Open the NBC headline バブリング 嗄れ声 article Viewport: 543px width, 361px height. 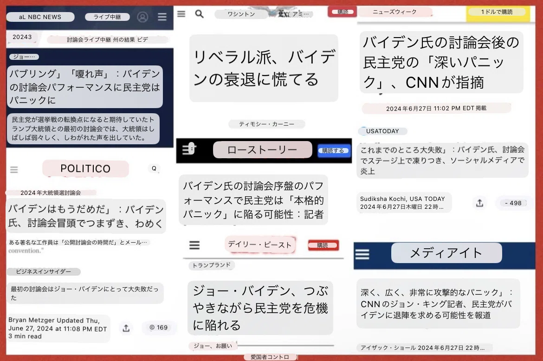click(x=85, y=87)
